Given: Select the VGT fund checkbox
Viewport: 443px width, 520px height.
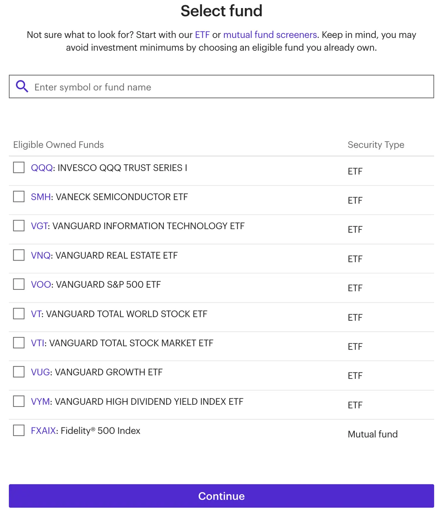Looking at the screenshot, I should click(19, 226).
